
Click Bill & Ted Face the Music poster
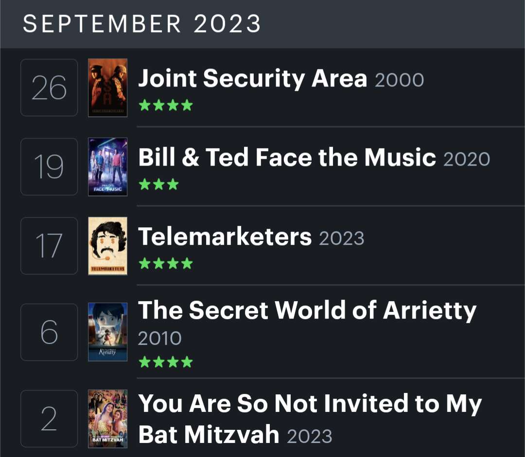107,167
